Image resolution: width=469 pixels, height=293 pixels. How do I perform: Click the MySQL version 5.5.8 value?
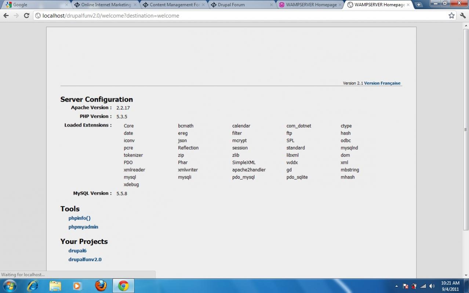(x=122, y=194)
